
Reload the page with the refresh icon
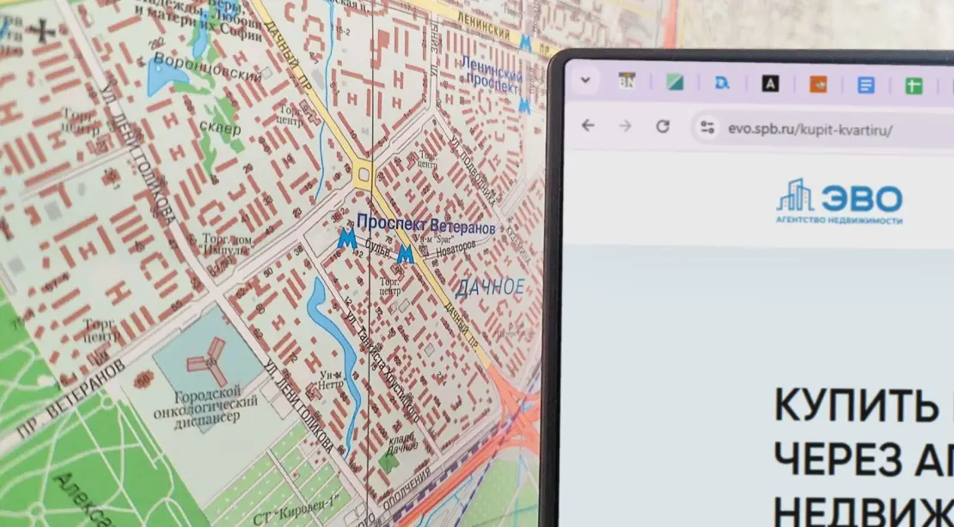coord(663,126)
